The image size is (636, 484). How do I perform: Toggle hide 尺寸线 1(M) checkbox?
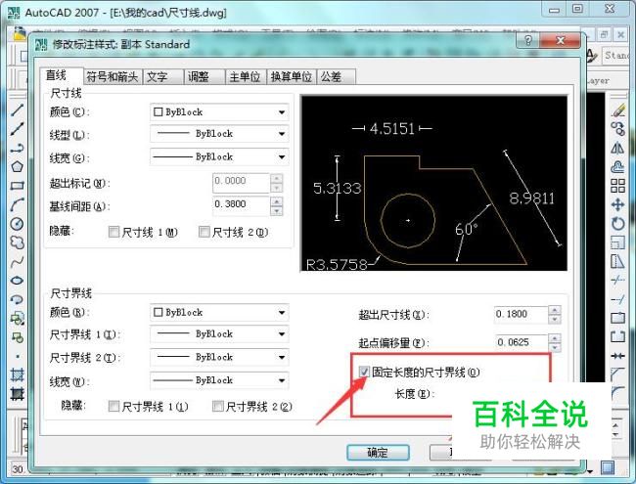coord(114,232)
